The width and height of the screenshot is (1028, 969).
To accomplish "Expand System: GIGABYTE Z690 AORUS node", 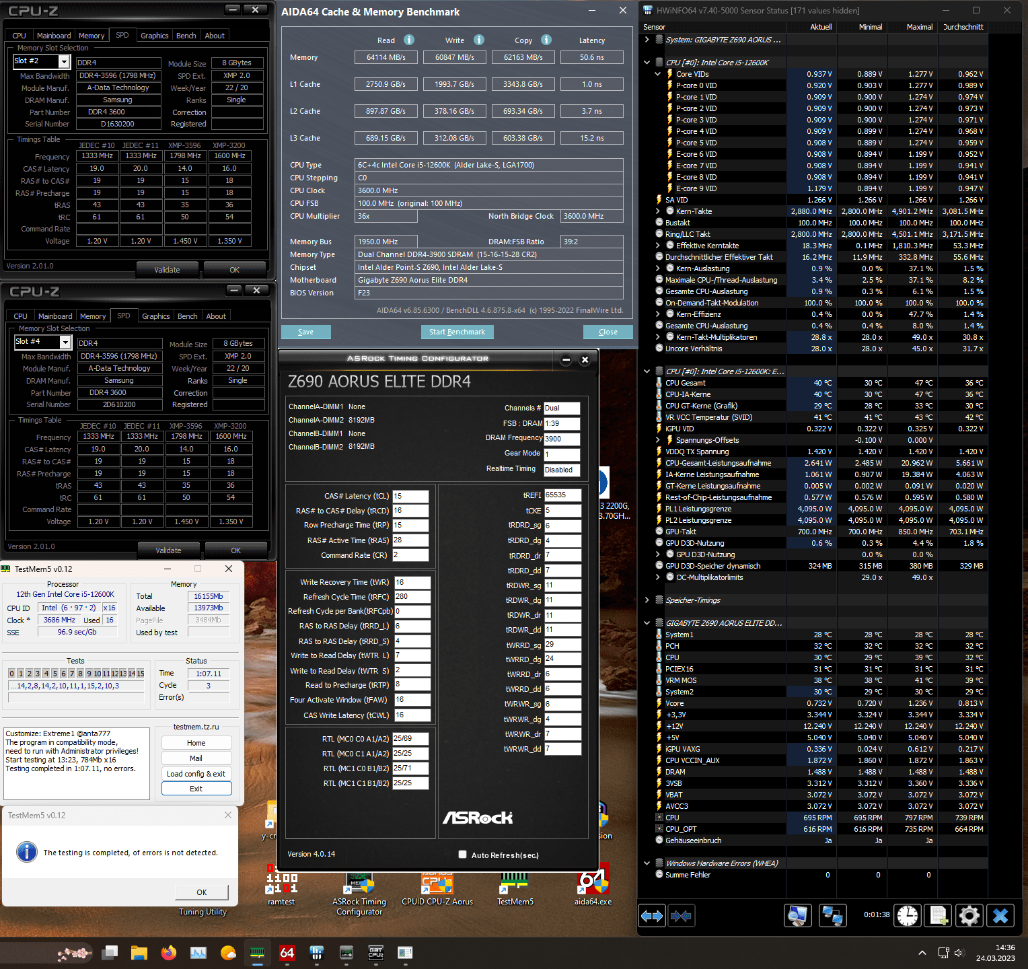I will [647, 40].
